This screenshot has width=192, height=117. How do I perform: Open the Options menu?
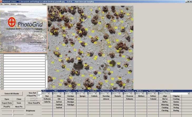(x=6, y=4)
